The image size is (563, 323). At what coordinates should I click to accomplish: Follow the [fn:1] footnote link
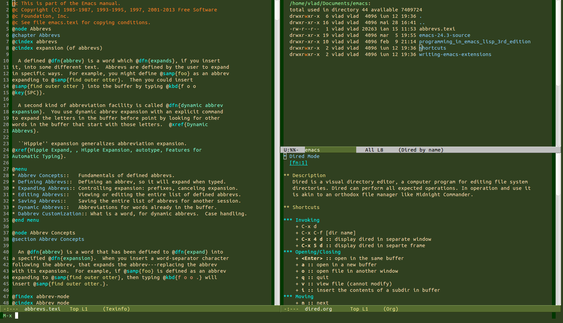coord(298,163)
